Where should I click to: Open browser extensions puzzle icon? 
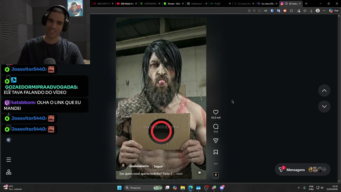click(x=291, y=11)
